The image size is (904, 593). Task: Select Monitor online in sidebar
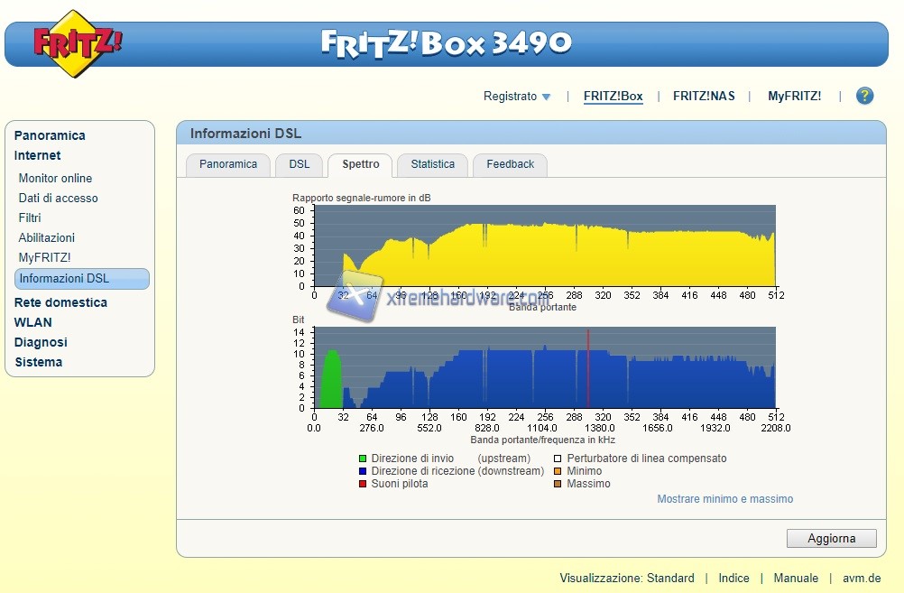click(55, 178)
